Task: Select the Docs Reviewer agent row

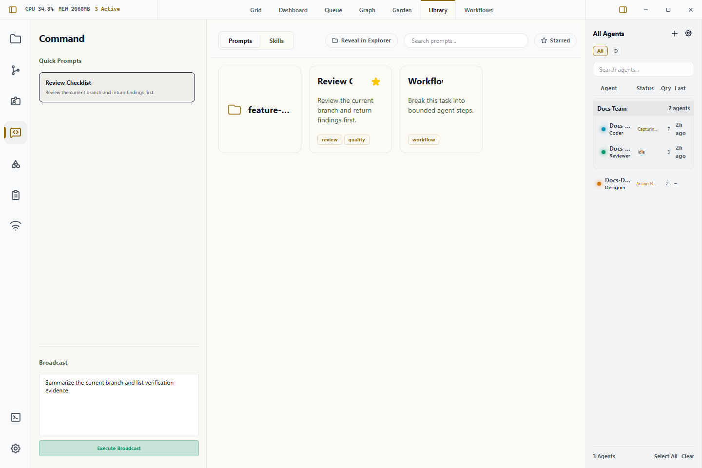Action: pyautogui.click(x=643, y=152)
